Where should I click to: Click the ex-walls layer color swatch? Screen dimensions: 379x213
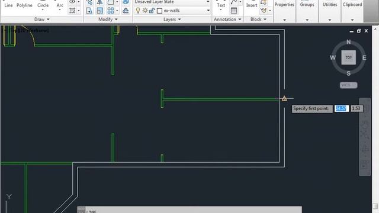tap(159, 11)
